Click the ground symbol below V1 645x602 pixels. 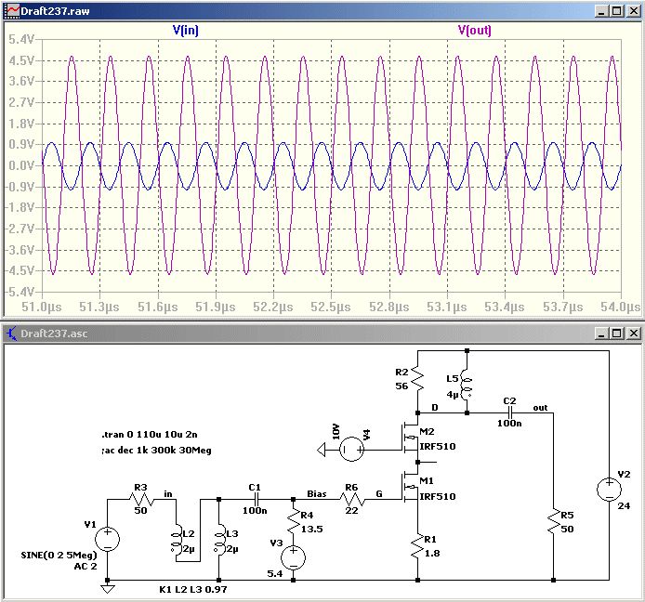[108, 587]
